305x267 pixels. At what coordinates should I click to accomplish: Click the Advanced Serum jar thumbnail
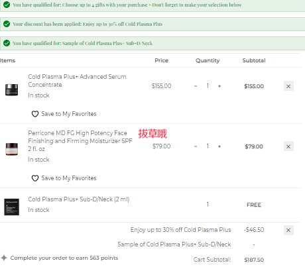coord(11,89)
